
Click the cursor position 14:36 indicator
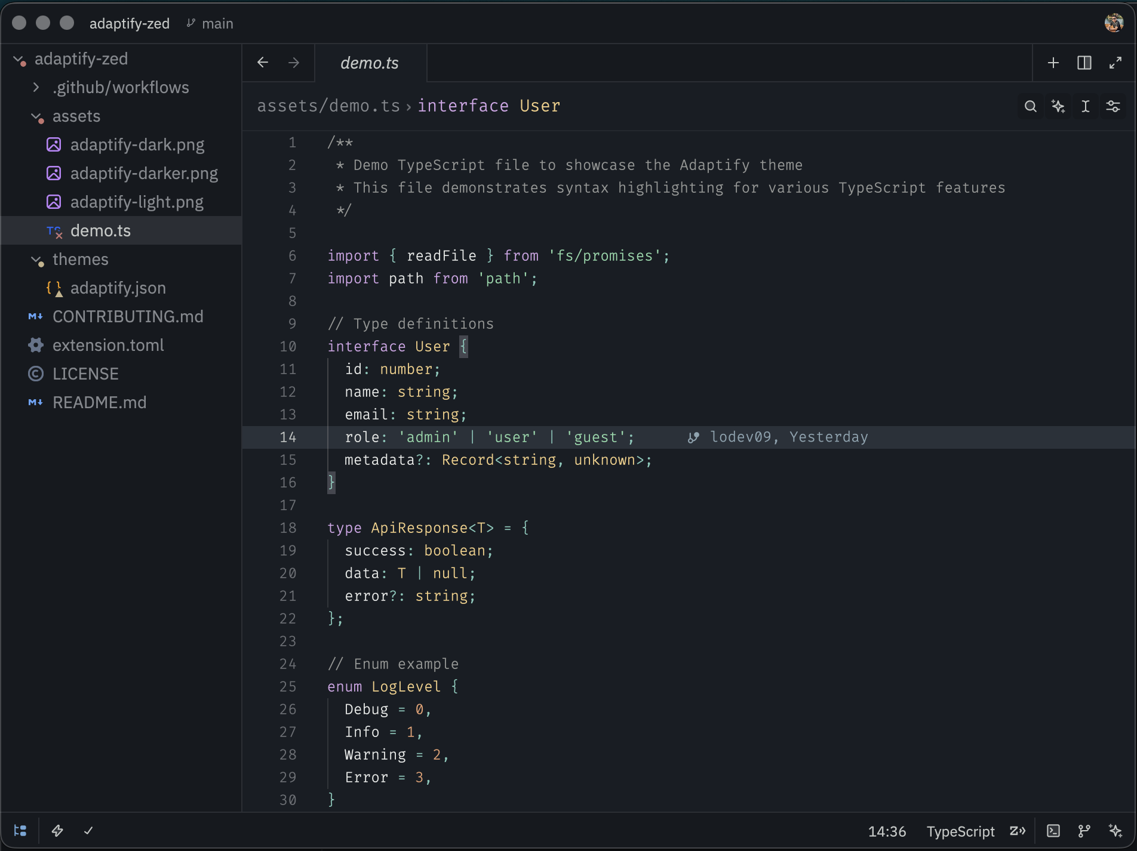(887, 831)
